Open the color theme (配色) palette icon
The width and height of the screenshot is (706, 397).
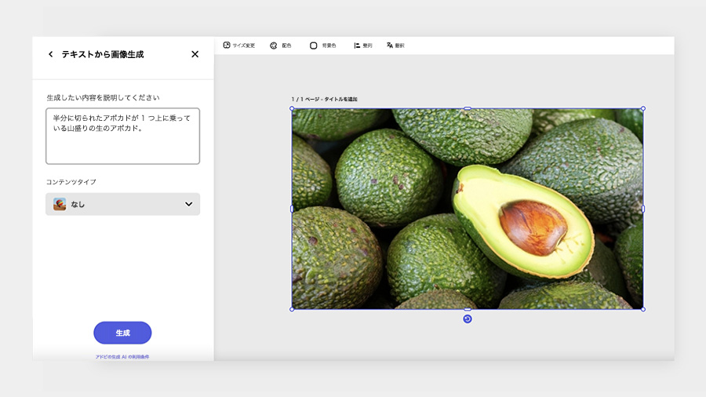tap(273, 46)
